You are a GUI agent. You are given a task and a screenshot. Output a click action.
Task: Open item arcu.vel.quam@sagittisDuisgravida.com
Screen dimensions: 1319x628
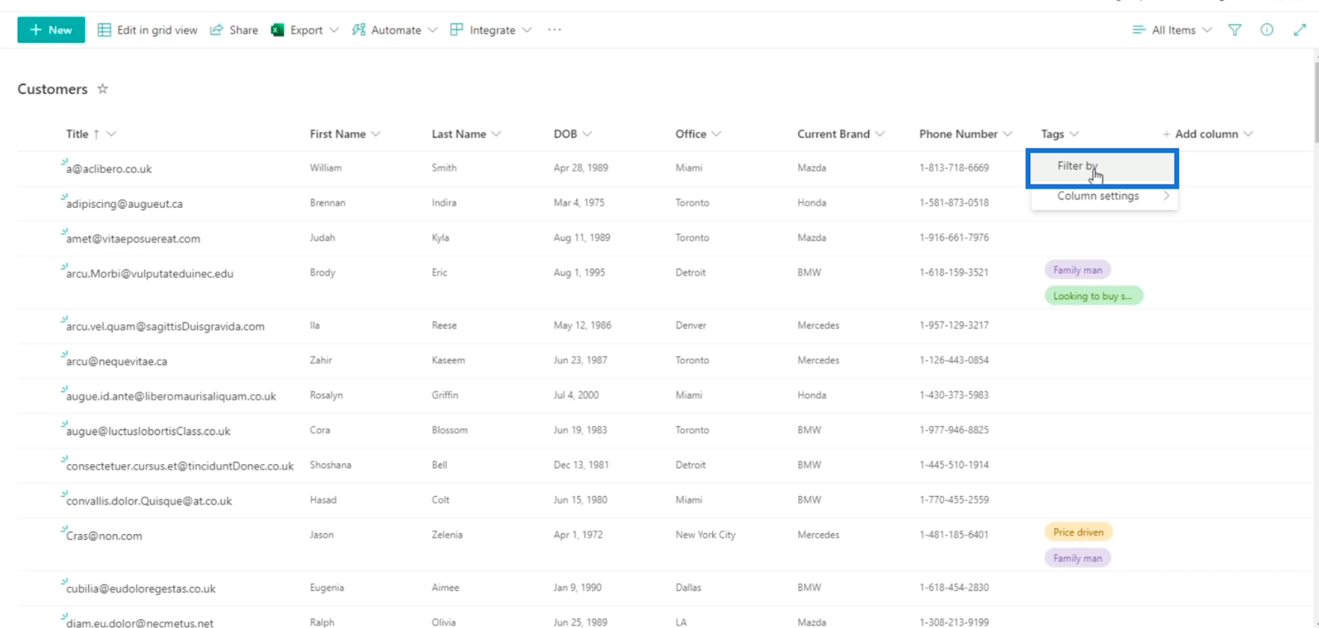point(165,326)
